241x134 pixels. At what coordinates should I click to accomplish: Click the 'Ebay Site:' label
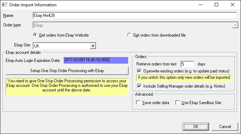point(22,45)
